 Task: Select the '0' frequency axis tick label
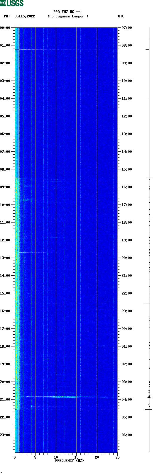tap(15, 457)
